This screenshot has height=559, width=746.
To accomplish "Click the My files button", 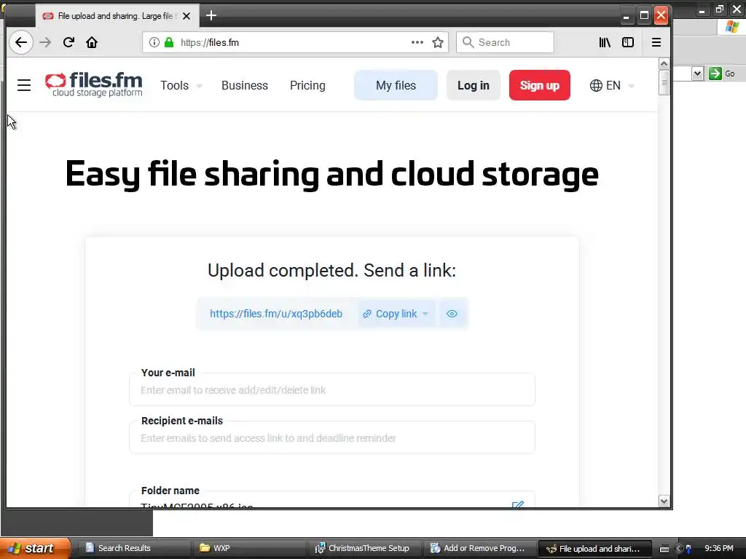I will (x=396, y=85).
